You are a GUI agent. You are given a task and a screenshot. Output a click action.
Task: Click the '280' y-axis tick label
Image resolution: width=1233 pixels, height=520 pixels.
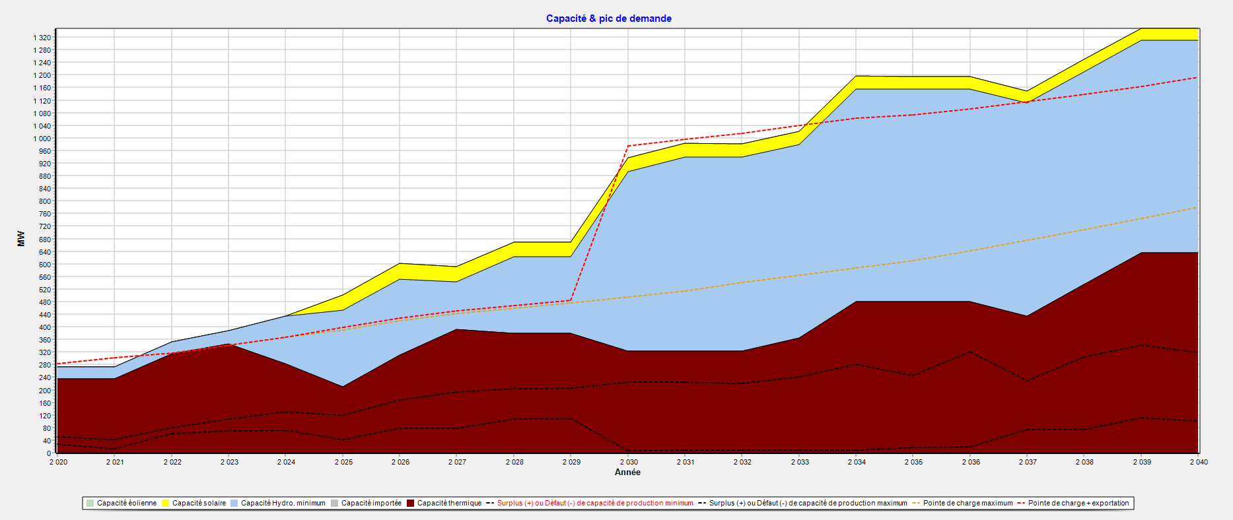click(45, 365)
